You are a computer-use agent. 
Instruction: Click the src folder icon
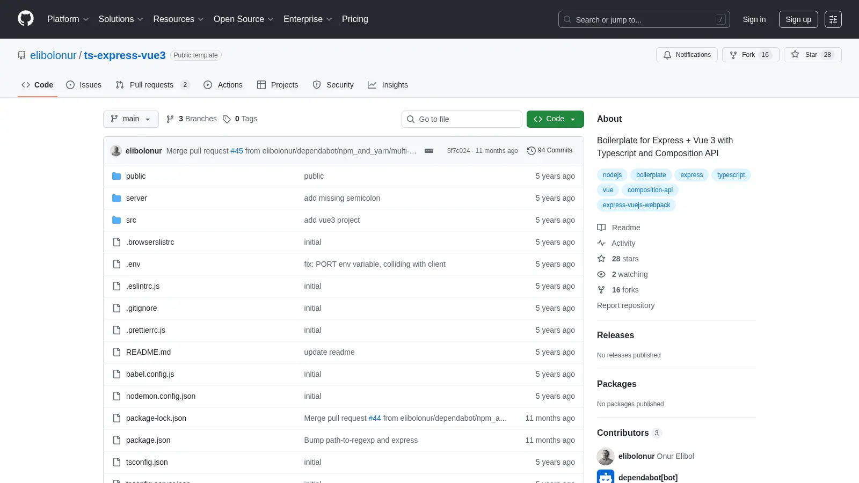click(x=117, y=220)
